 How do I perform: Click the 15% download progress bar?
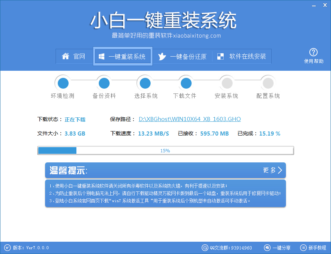(165, 150)
